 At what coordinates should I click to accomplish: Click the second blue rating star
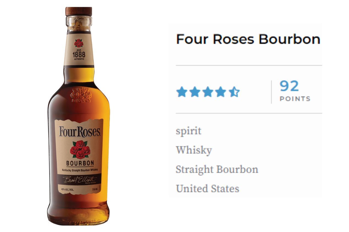click(x=195, y=92)
